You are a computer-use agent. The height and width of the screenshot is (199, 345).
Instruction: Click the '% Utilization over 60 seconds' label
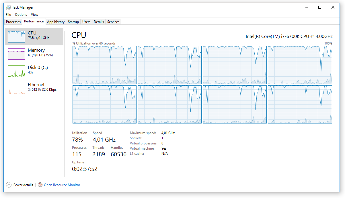94,44
